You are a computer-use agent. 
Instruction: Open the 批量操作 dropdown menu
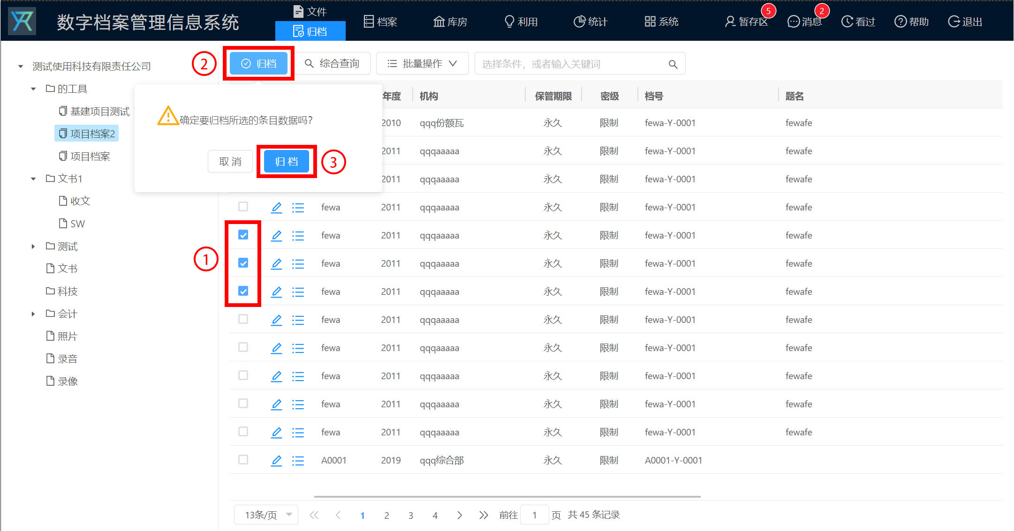click(422, 63)
